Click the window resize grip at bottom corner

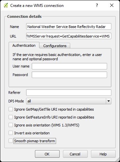[x=118, y=160]
